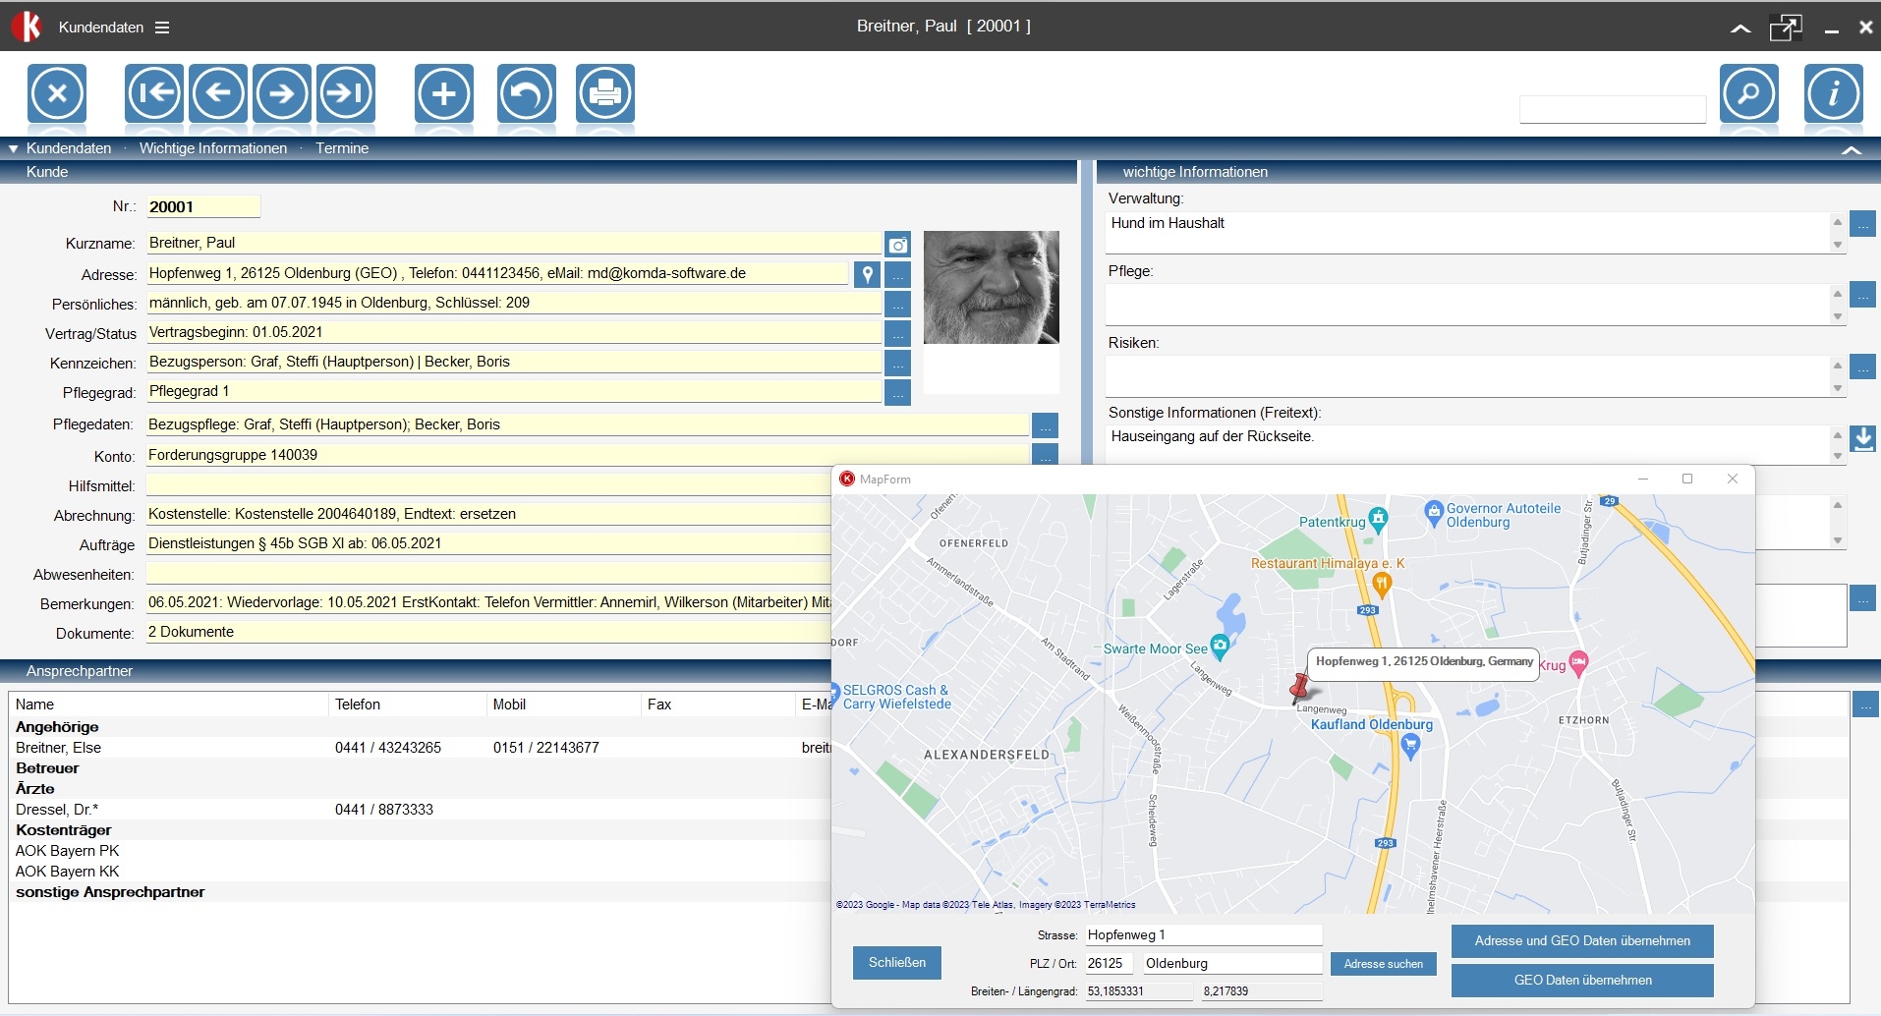Image resolution: width=1881 pixels, height=1016 pixels.
Task: Open the search magnifier icon
Action: pos(1748,93)
